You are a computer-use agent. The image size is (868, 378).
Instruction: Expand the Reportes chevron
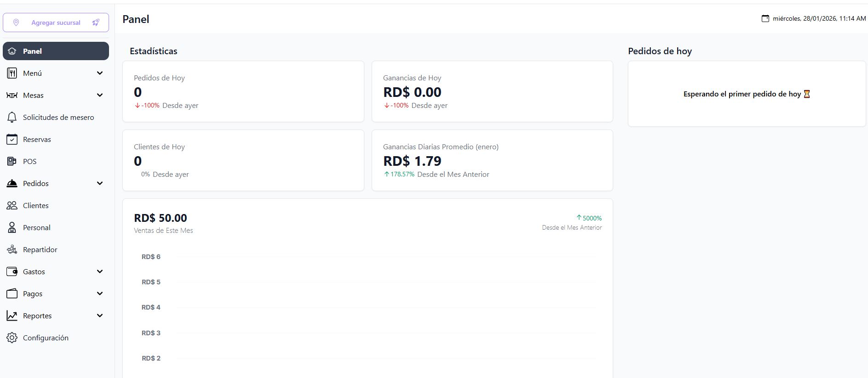[x=100, y=316]
